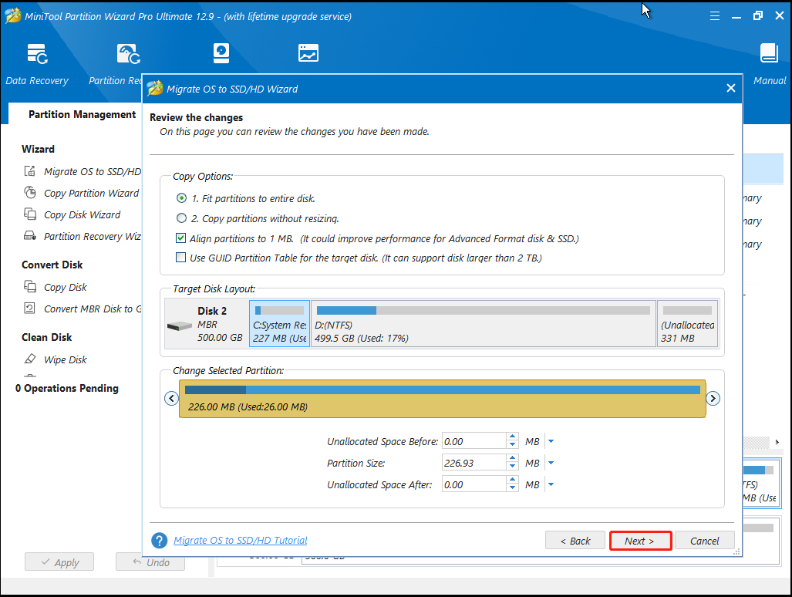Click the Partition Size input field
The width and height of the screenshot is (792, 597).
click(x=474, y=463)
